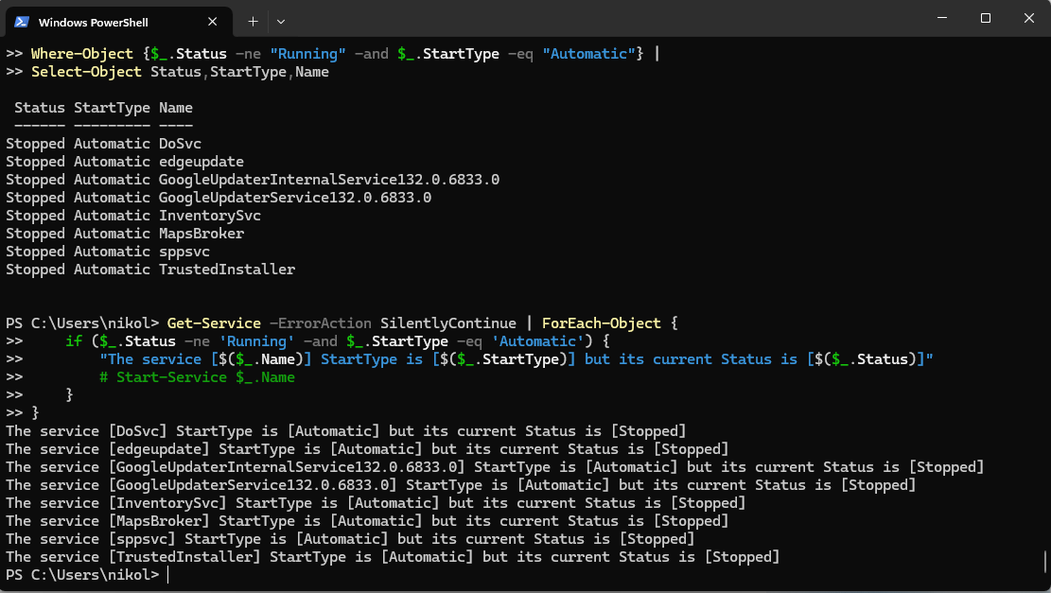The width and height of the screenshot is (1051, 593).
Task: Click the output line for [MapsBroker]
Action: point(367,521)
